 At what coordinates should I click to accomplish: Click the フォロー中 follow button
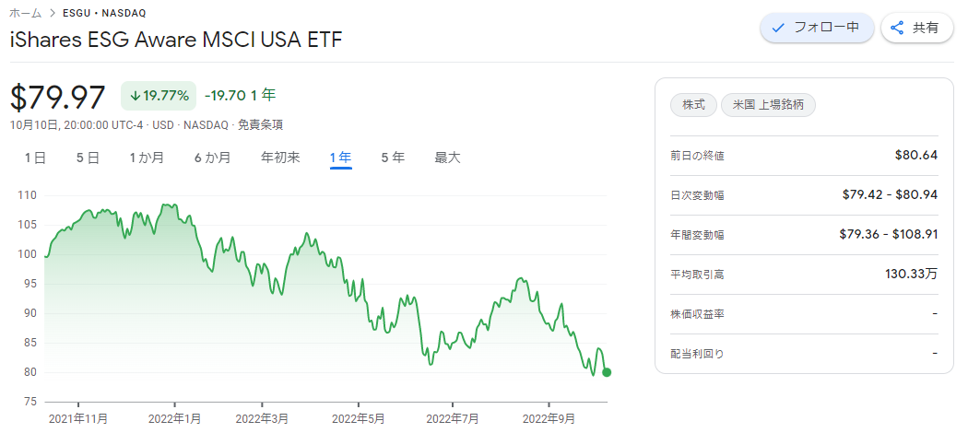click(x=817, y=28)
